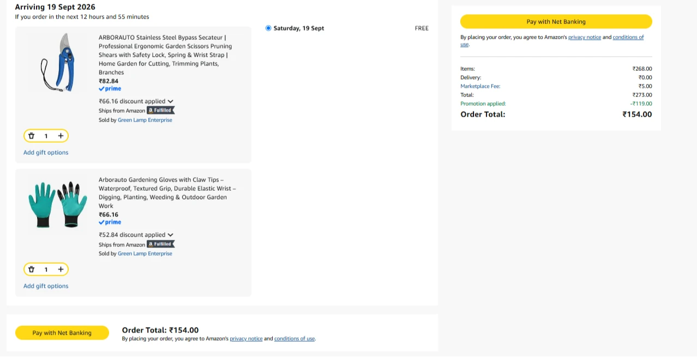Click the Fulfilled badge for the gloves
Viewport: 697px width, 357px height.
[160, 244]
